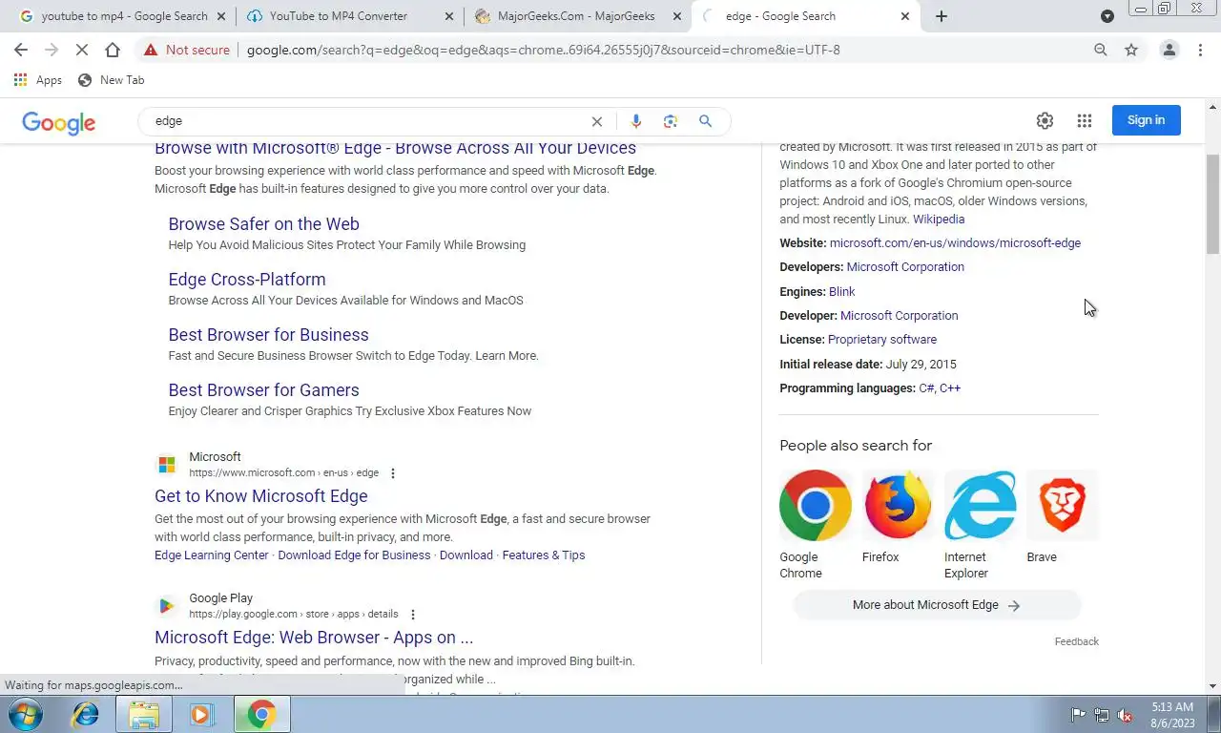Open more options for the Microsoft result

tap(393, 473)
